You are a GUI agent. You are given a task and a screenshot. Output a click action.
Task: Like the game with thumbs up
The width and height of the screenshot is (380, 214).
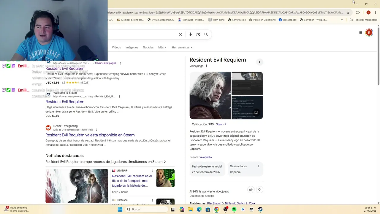(x=251, y=190)
